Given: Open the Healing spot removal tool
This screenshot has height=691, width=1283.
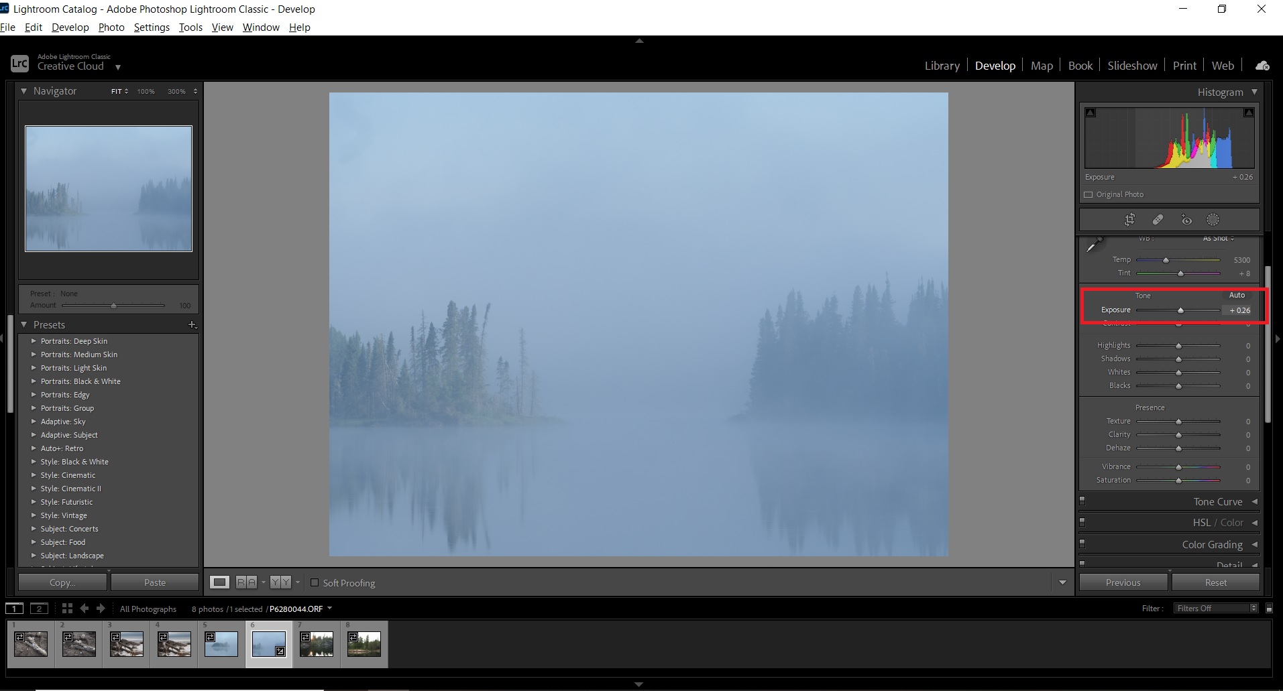Looking at the screenshot, I should (1158, 220).
